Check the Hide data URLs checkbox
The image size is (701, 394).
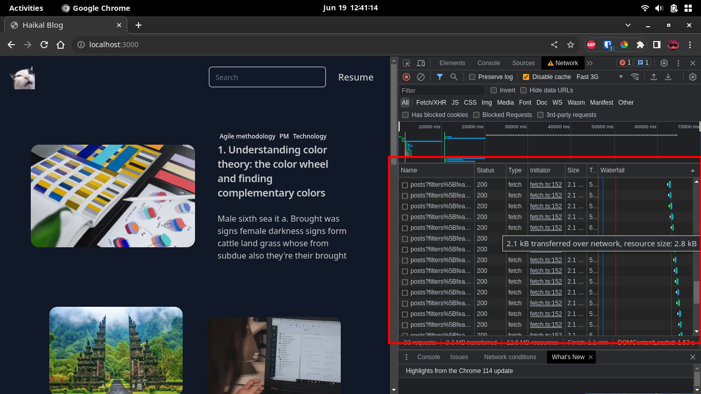(x=523, y=90)
